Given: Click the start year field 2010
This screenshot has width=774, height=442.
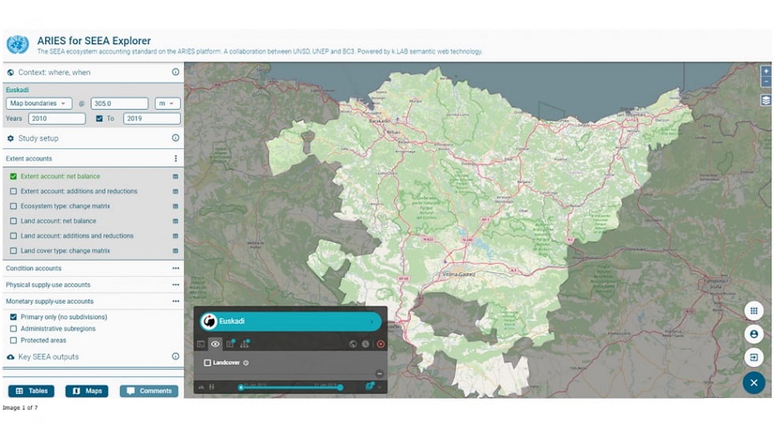Looking at the screenshot, I should [57, 118].
